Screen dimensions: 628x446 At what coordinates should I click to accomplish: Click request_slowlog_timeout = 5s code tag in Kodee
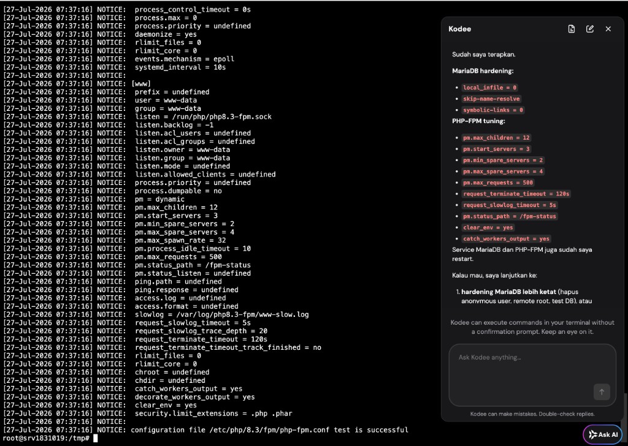tap(510, 205)
